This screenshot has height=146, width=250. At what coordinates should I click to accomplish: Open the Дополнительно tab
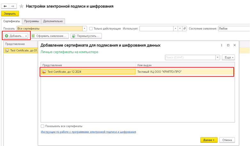[x=53, y=21]
